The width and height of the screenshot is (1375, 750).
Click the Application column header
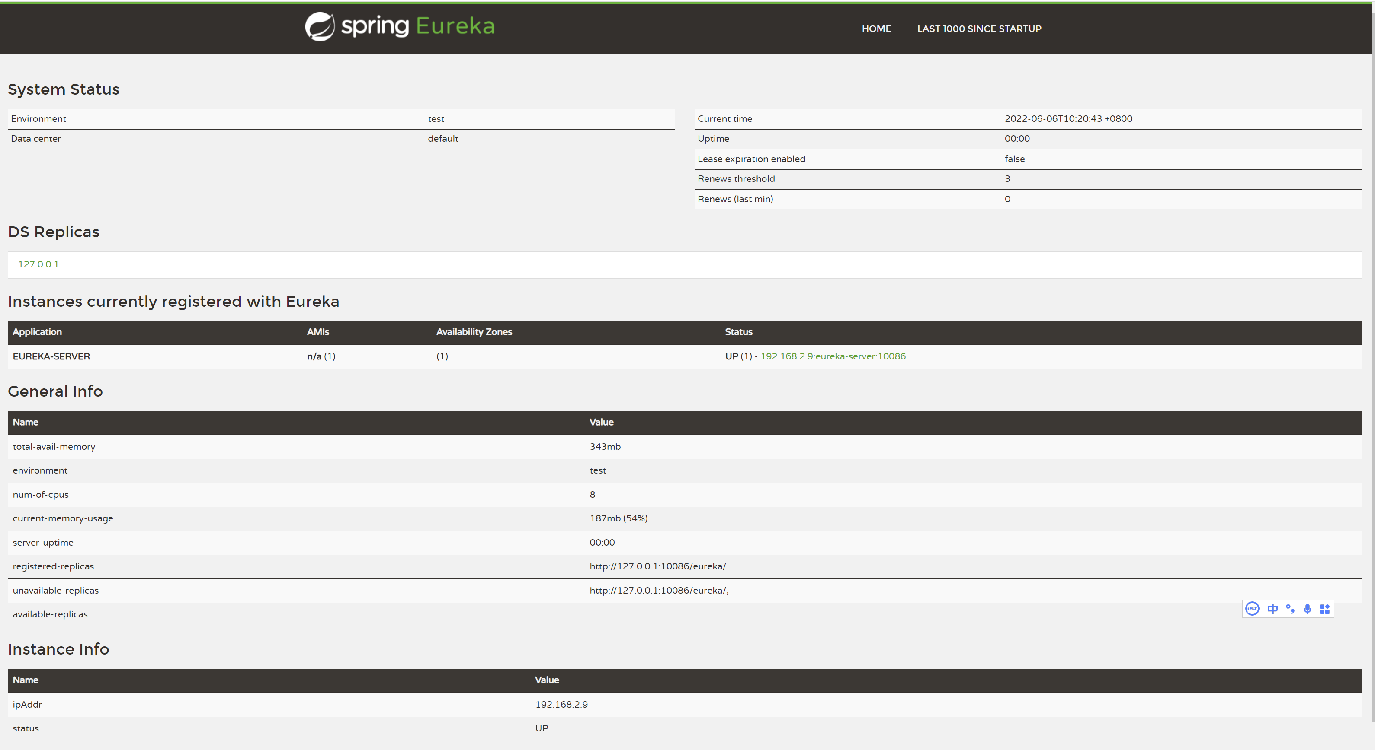(37, 331)
